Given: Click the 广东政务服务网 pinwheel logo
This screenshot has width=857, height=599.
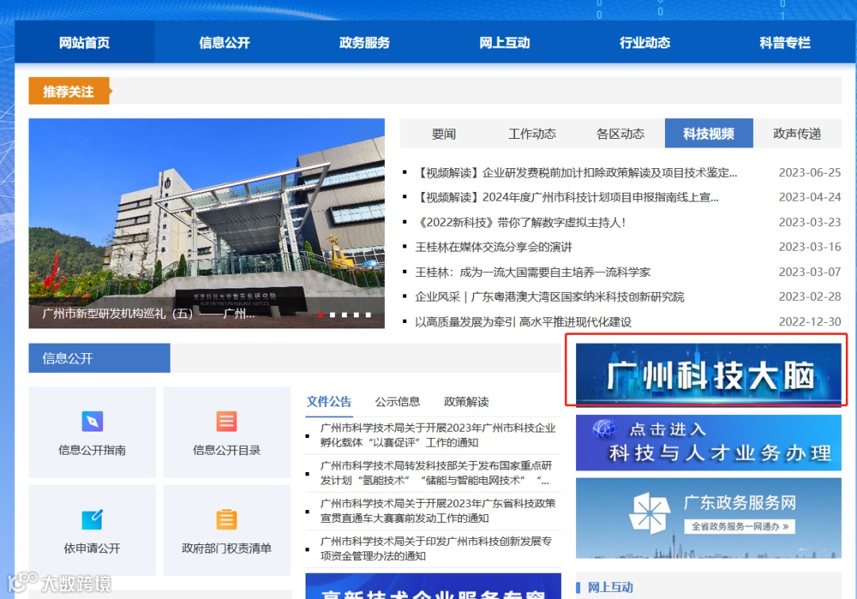Looking at the screenshot, I should click(649, 513).
